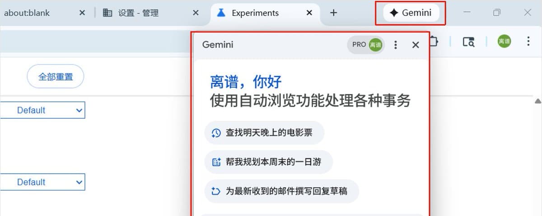This screenshot has width=542, height=216.
Task: Click the scrollbar up arrow on page
Action: pos(537,101)
